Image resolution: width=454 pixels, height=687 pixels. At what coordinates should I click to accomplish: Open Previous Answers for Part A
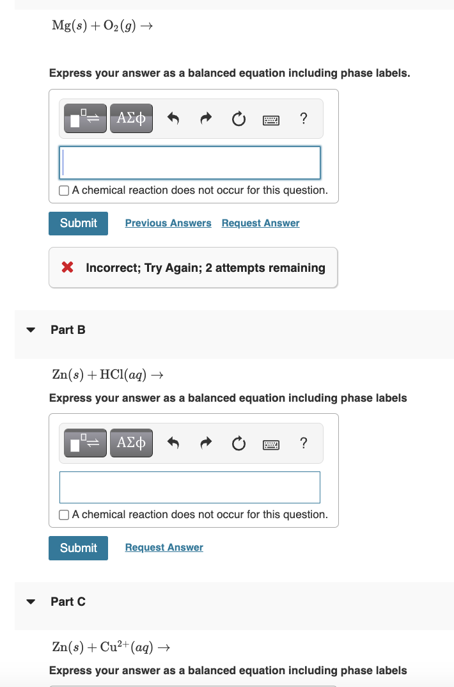tap(168, 223)
